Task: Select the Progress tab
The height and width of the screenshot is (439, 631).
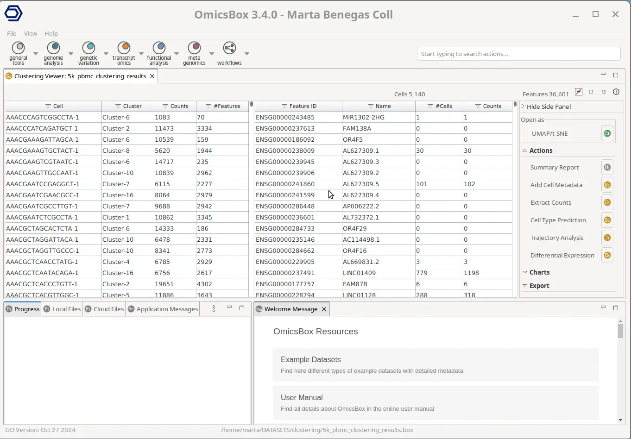Action: point(23,309)
